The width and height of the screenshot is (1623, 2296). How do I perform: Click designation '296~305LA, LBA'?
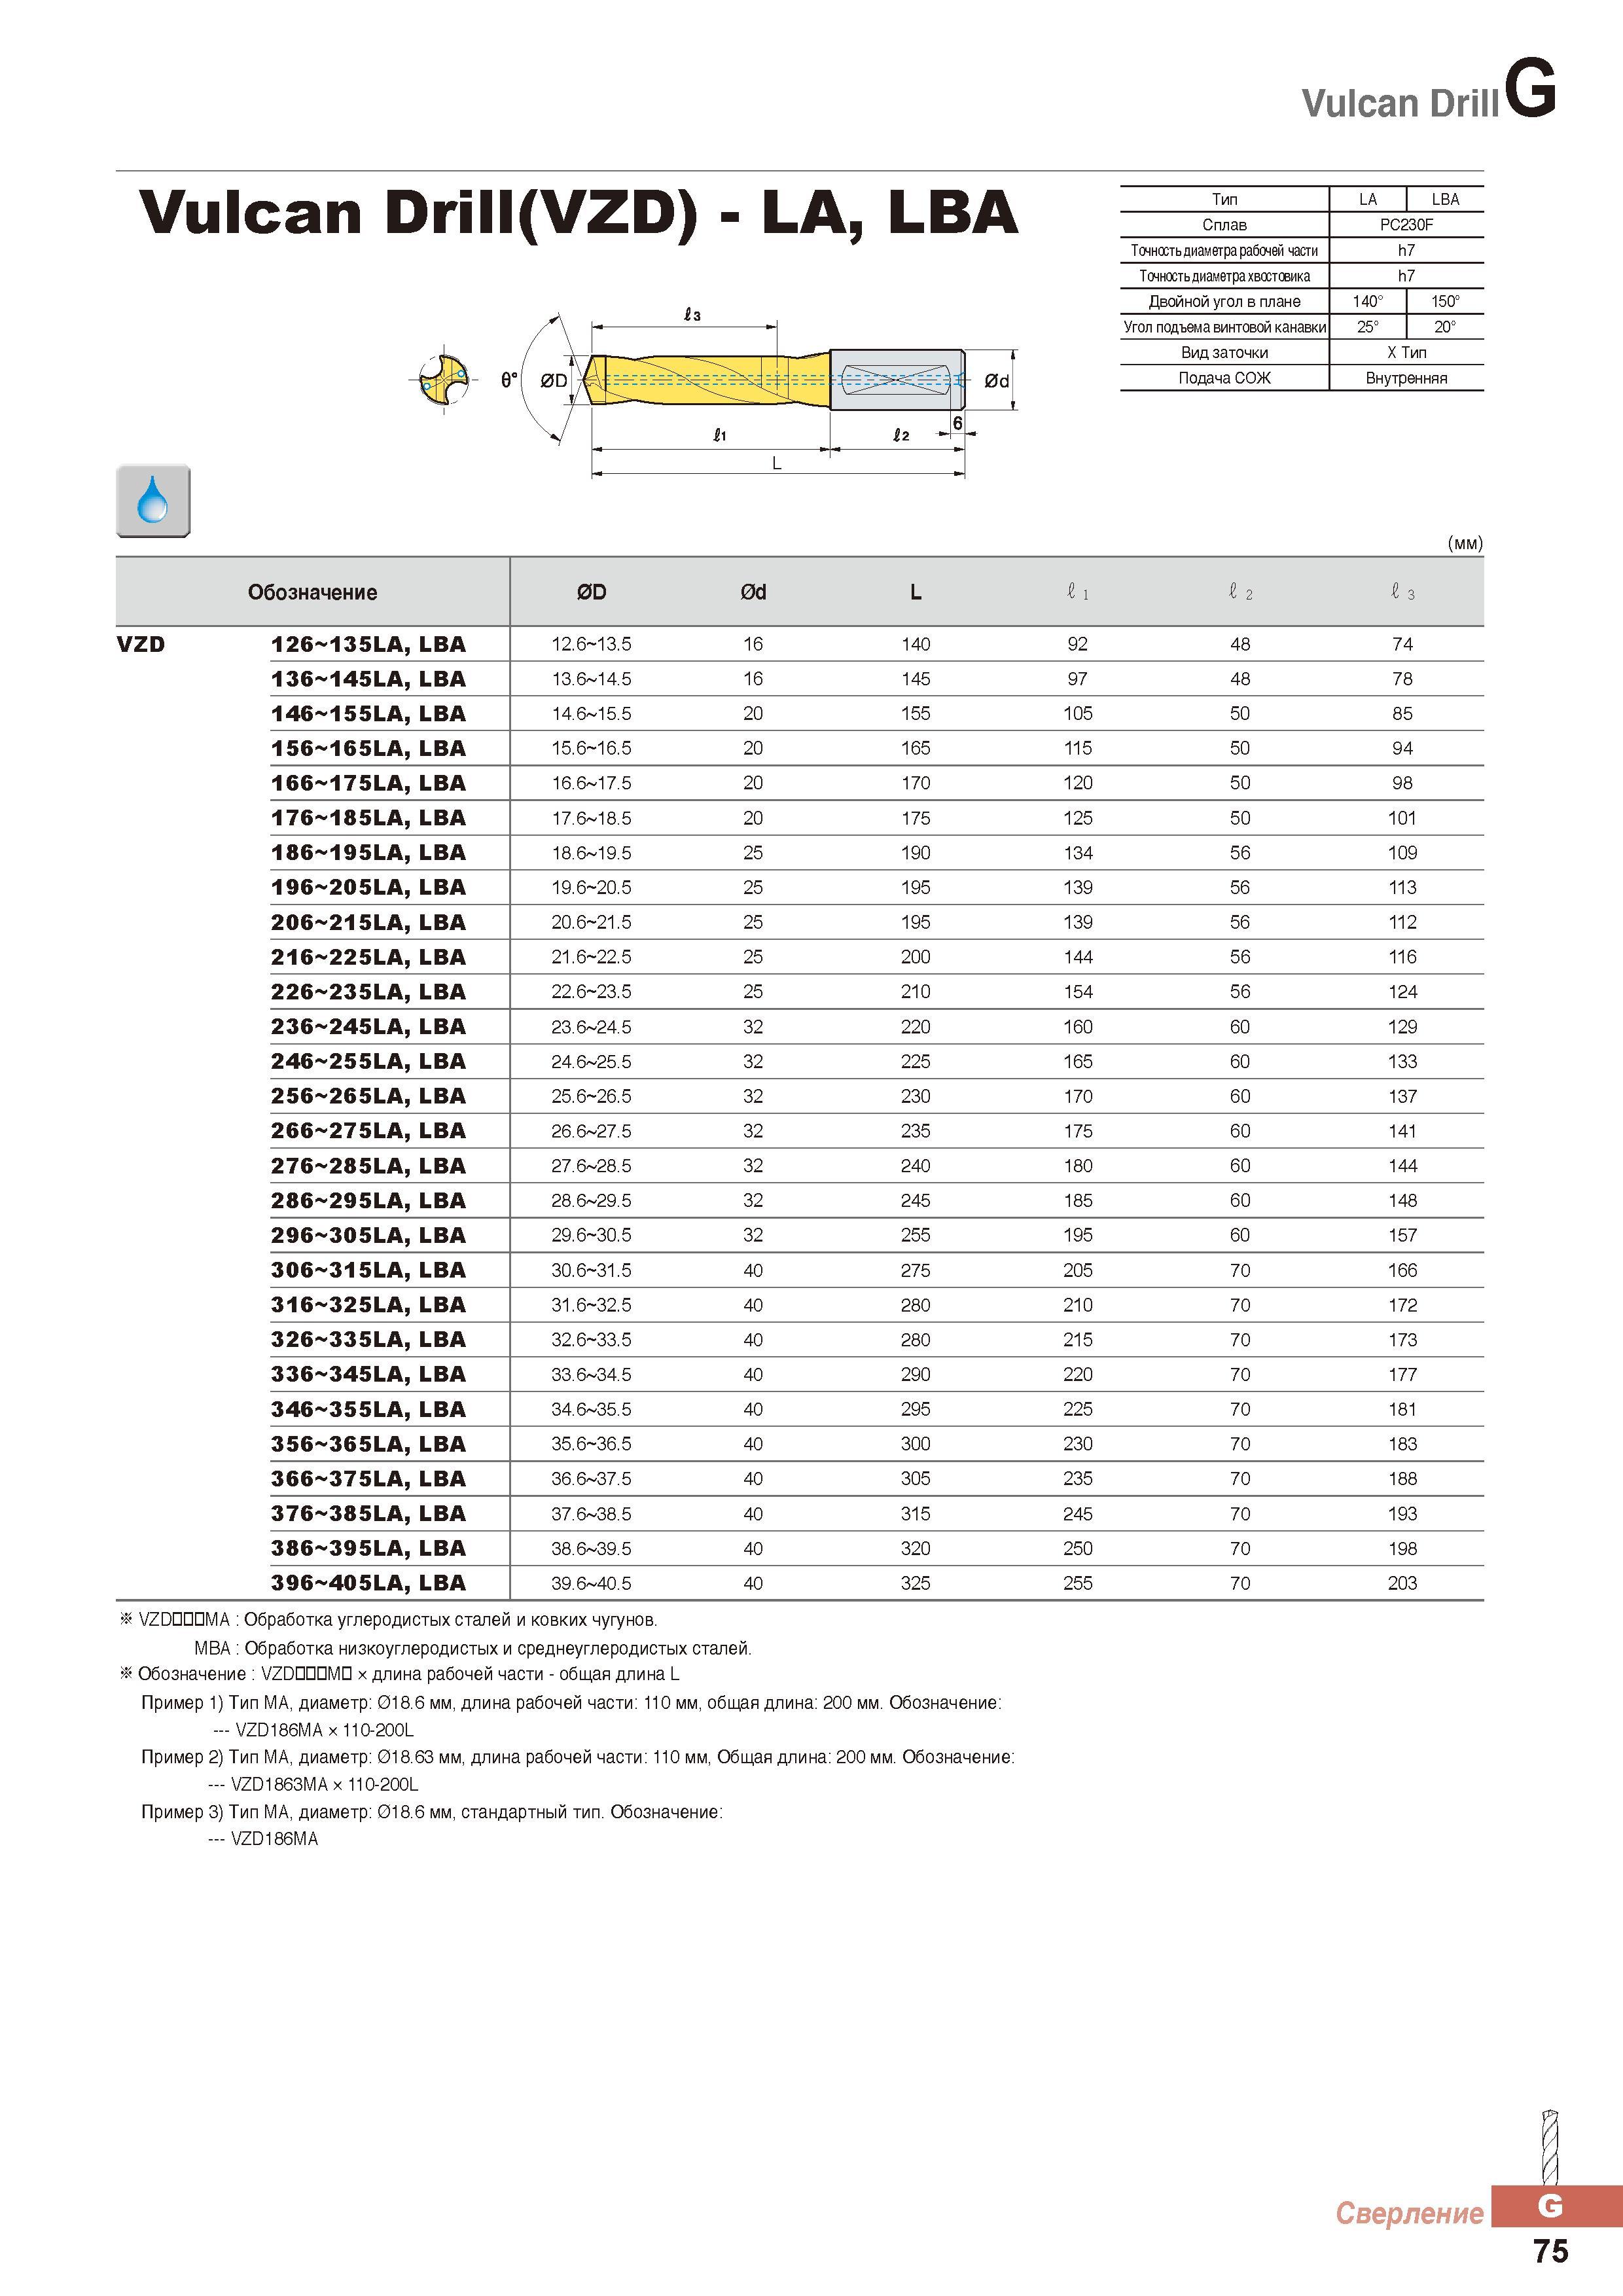click(368, 1236)
